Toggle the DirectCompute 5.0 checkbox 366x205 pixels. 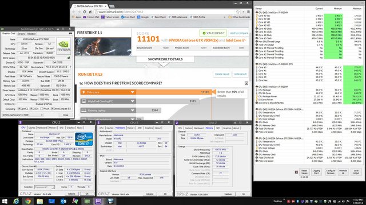pos(52,109)
